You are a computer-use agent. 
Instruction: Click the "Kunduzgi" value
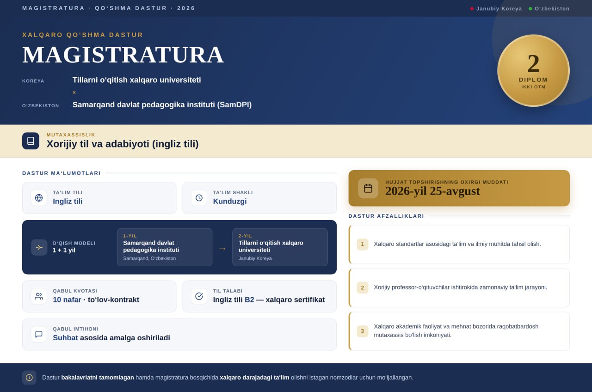[x=230, y=202]
